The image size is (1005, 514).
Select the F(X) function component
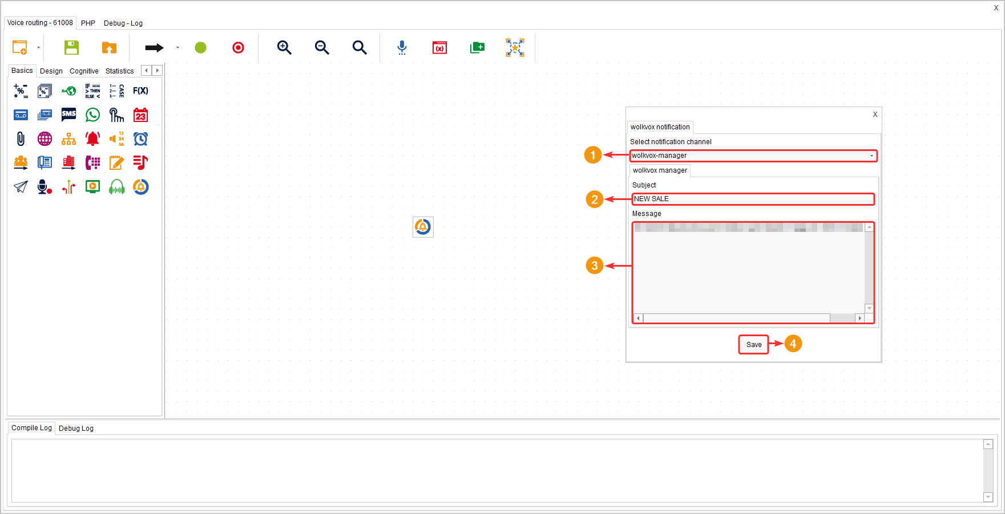point(140,91)
